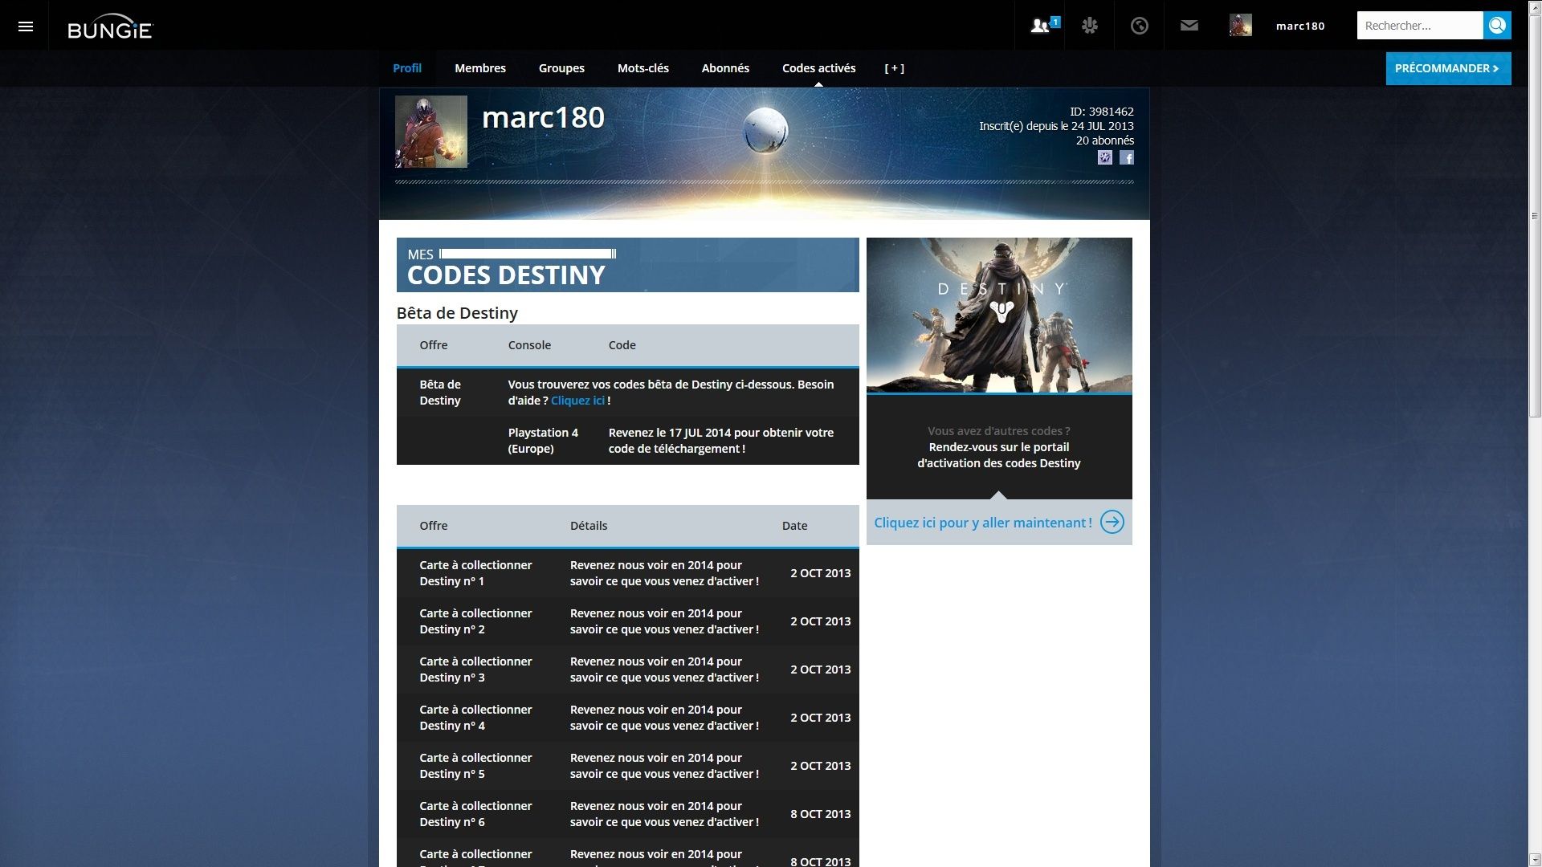Click the small header avatar icon
This screenshot has width=1542, height=867.
point(1240,26)
